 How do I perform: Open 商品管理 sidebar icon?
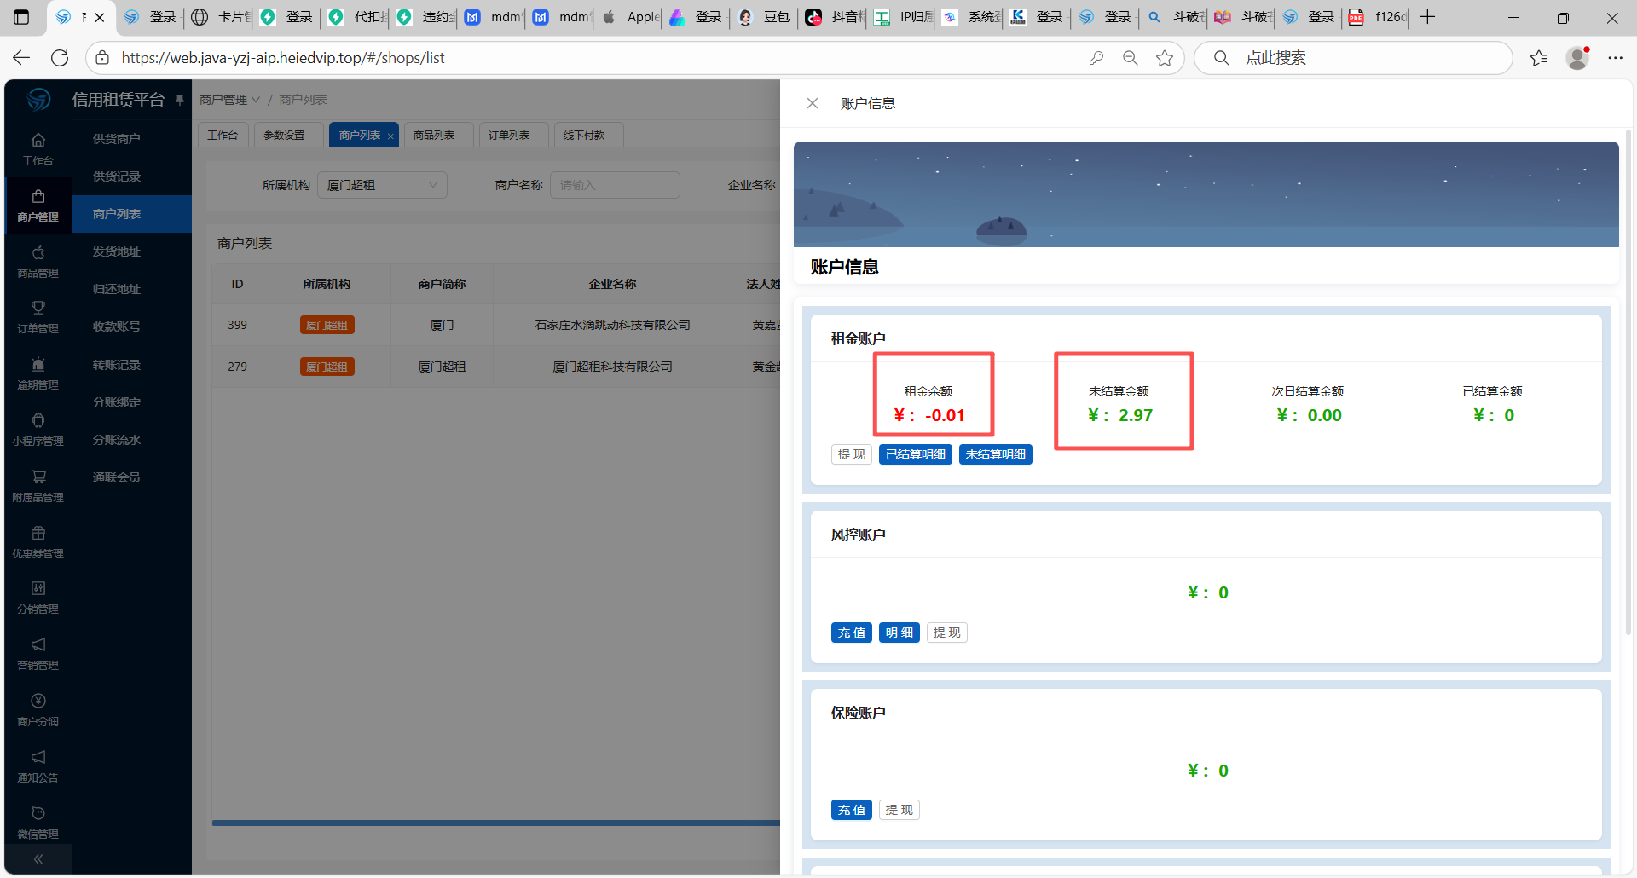coord(38,254)
